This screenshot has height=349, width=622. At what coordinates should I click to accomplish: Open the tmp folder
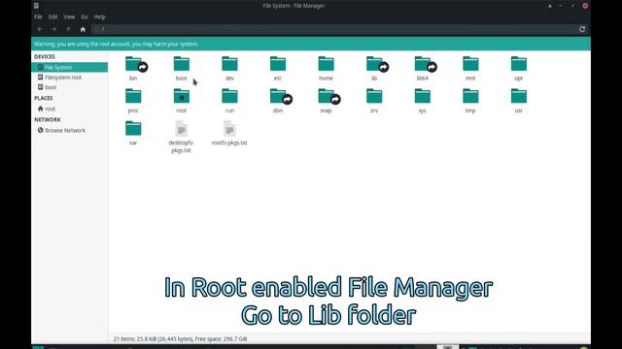click(x=470, y=97)
